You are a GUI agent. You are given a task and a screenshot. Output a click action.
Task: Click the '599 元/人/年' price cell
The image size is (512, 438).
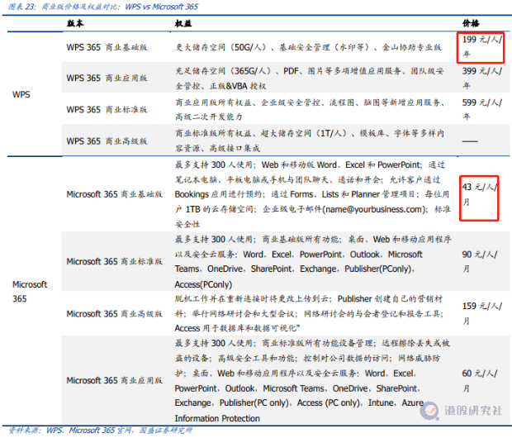[x=481, y=109]
